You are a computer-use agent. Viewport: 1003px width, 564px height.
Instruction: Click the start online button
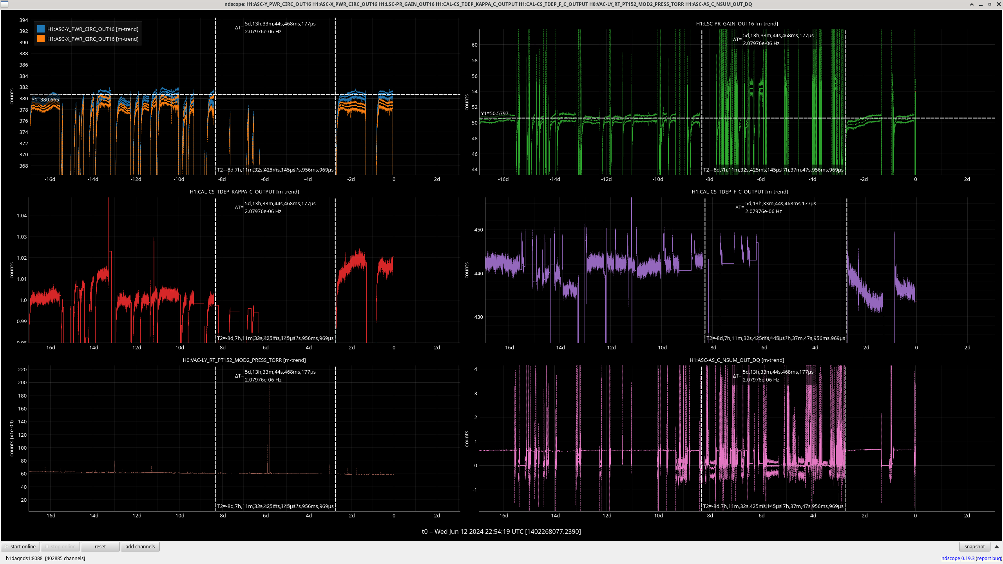point(20,546)
